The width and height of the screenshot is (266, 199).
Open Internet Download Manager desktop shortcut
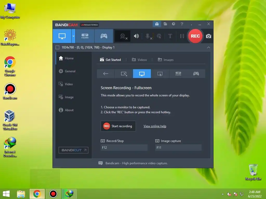(x=10, y=147)
